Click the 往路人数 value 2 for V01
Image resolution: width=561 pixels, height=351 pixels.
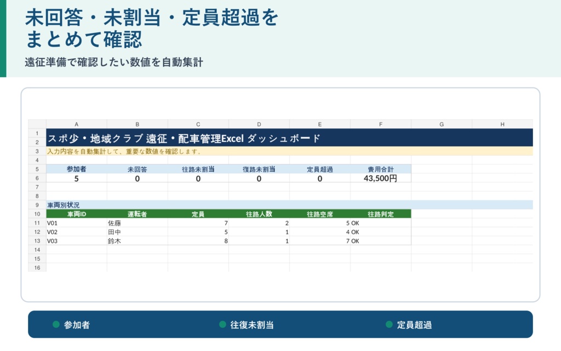point(259,223)
